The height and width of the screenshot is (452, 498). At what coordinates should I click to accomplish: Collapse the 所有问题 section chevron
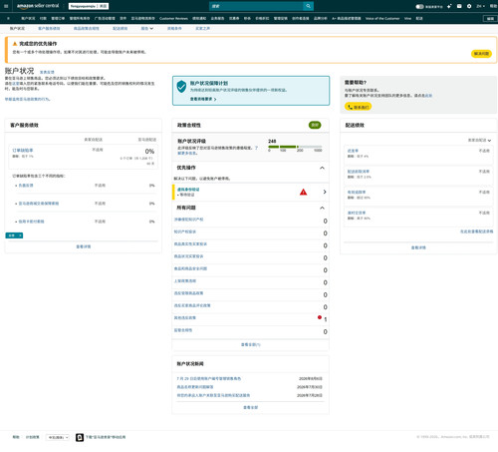(322, 208)
